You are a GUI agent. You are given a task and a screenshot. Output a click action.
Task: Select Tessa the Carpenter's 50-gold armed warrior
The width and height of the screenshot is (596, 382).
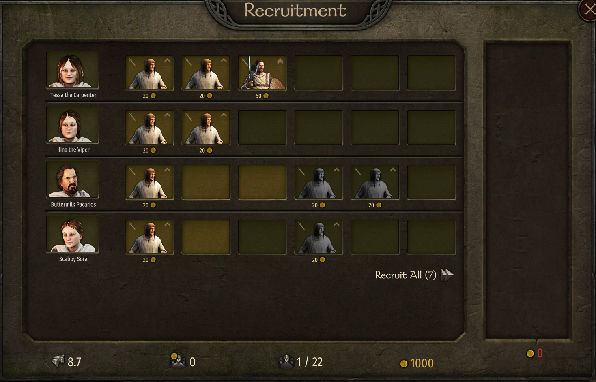tap(262, 73)
